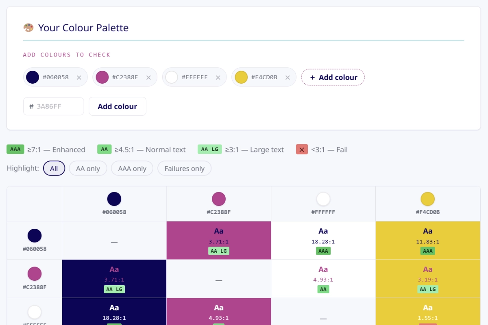Screen dimensions: 488x325
Task: Remove the #F4CD0B colour chip
Action: pyautogui.click(x=288, y=77)
